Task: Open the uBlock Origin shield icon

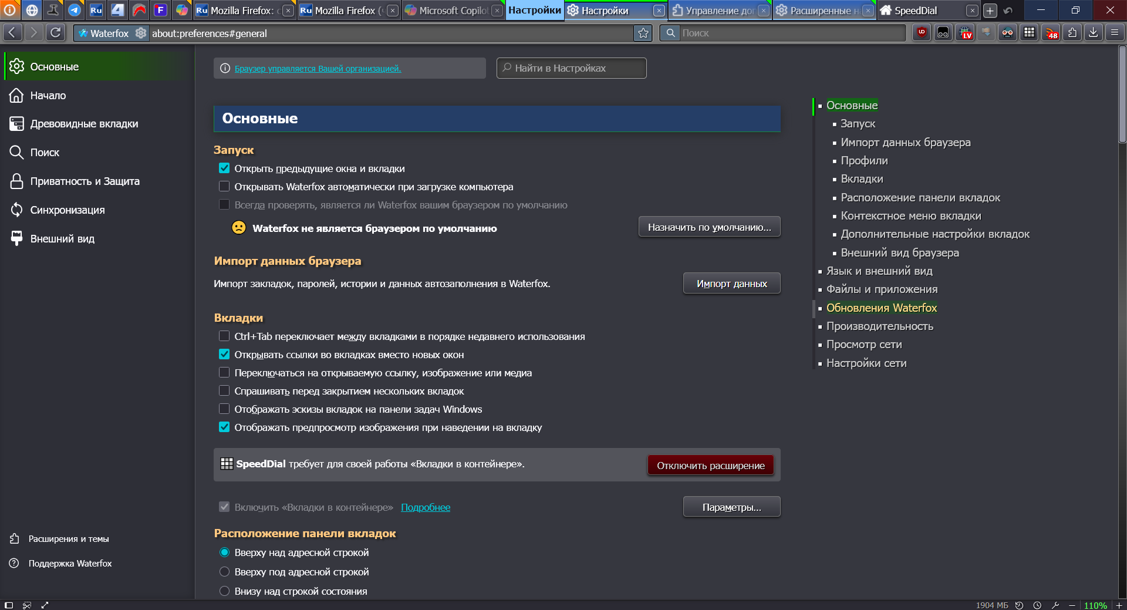Action: (922, 33)
